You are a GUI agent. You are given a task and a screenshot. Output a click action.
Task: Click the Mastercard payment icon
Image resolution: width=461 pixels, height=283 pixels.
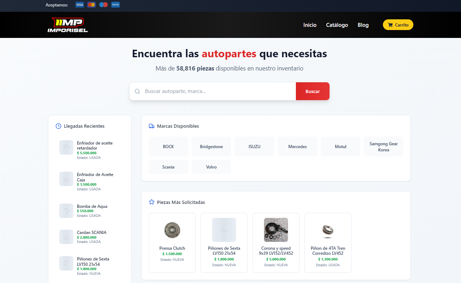click(x=91, y=5)
